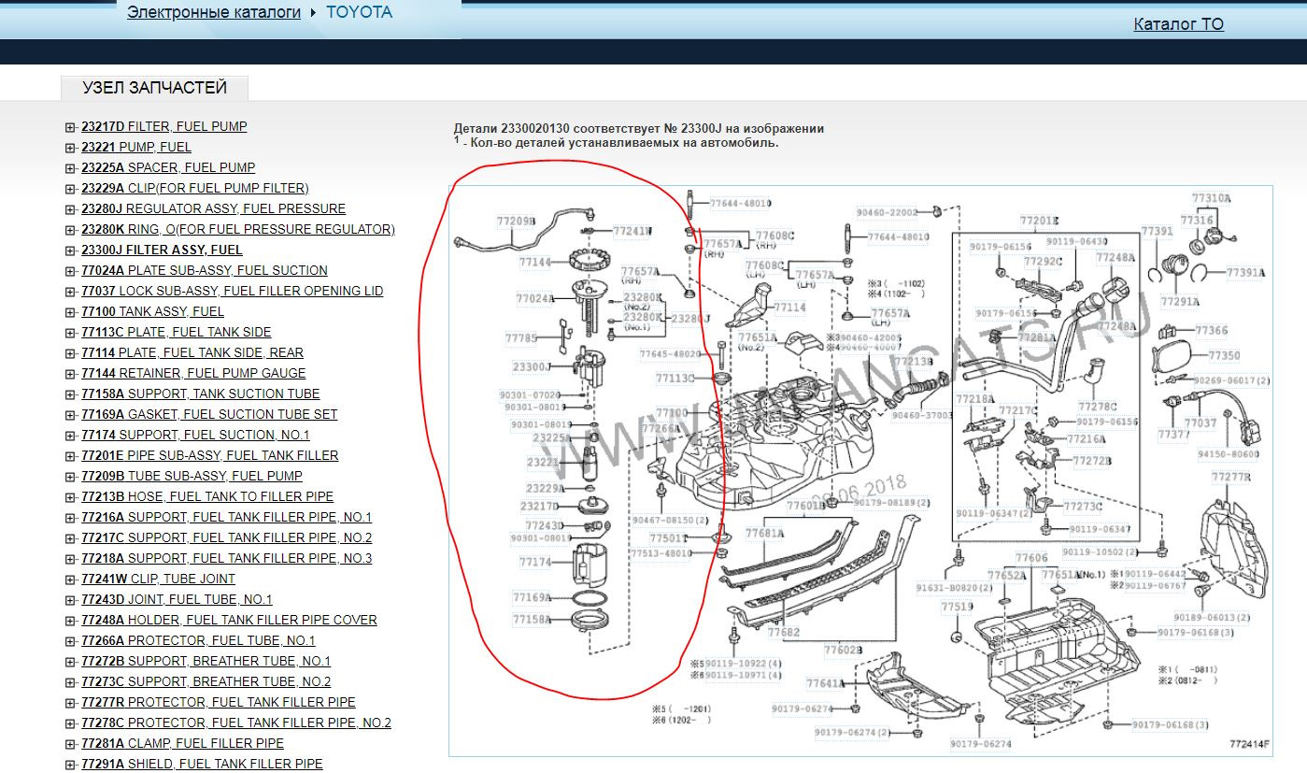The width and height of the screenshot is (1307, 773).
Task: Select part label 77682 in the diagram
Action: tap(783, 633)
